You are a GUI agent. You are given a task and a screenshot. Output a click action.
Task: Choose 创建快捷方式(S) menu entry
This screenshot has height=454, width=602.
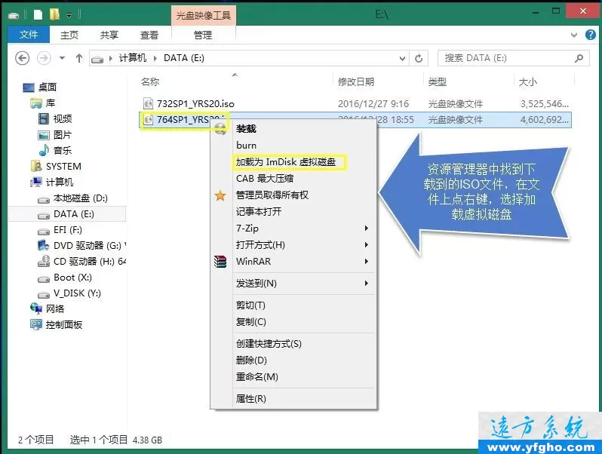[x=269, y=344]
